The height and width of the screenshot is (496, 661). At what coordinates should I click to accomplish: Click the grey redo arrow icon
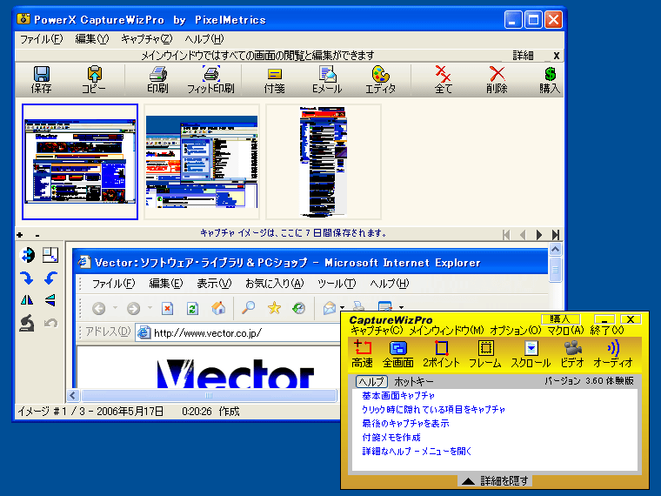tap(50, 323)
